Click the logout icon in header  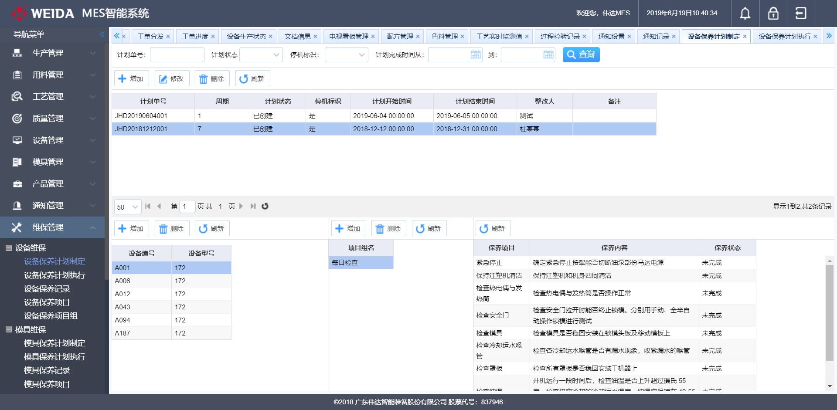click(801, 14)
